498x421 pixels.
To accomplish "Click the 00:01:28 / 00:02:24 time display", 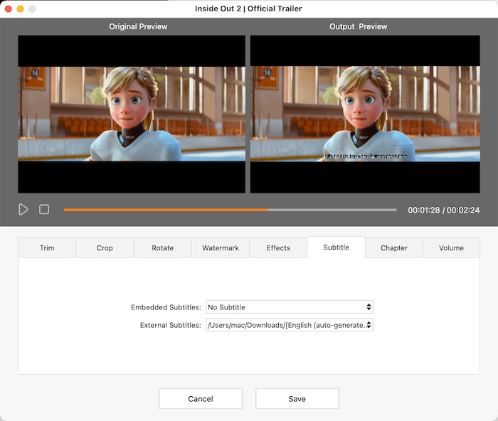I will [443, 210].
